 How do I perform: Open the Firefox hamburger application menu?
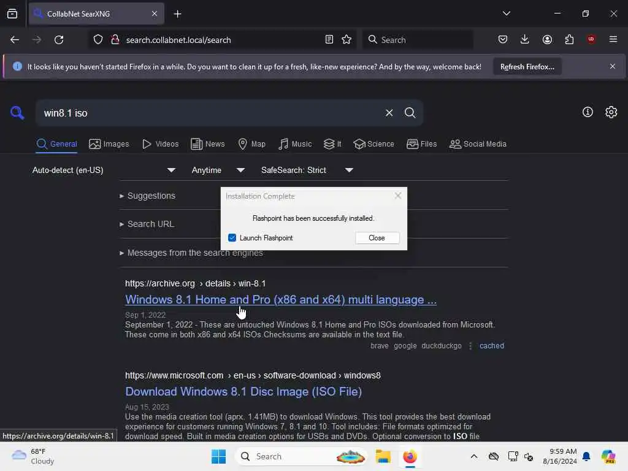(x=613, y=39)
